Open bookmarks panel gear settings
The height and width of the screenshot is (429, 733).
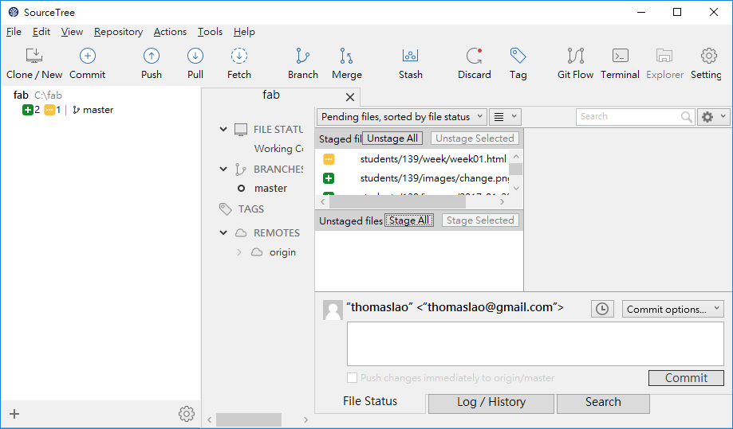[187, 414]
